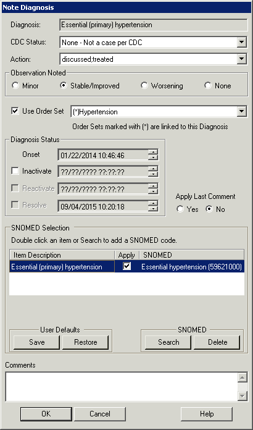Open the CDC Status dropdown arrow
Image resolution: width=253 pixels, height=430 pixels.
(242, 43)
